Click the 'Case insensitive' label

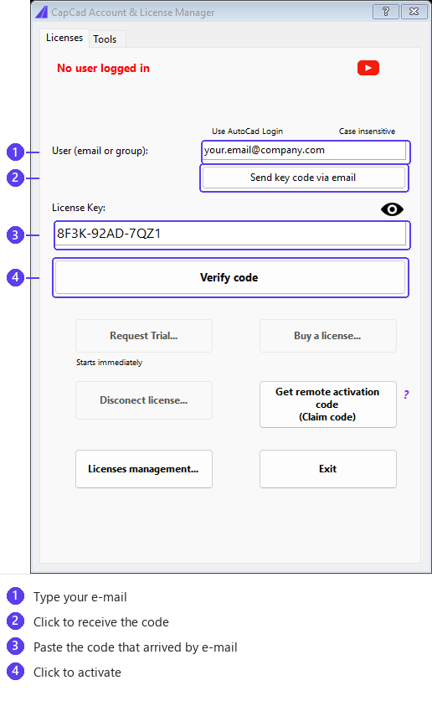click(367, 131)
